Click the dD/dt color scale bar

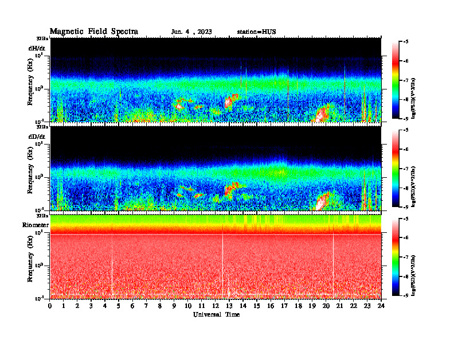396,169
